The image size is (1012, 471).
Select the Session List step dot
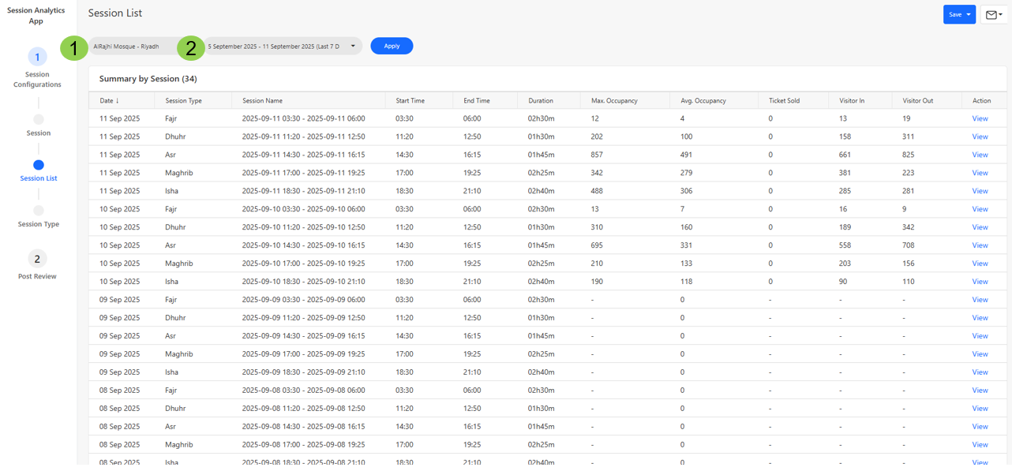pos(38,165)
